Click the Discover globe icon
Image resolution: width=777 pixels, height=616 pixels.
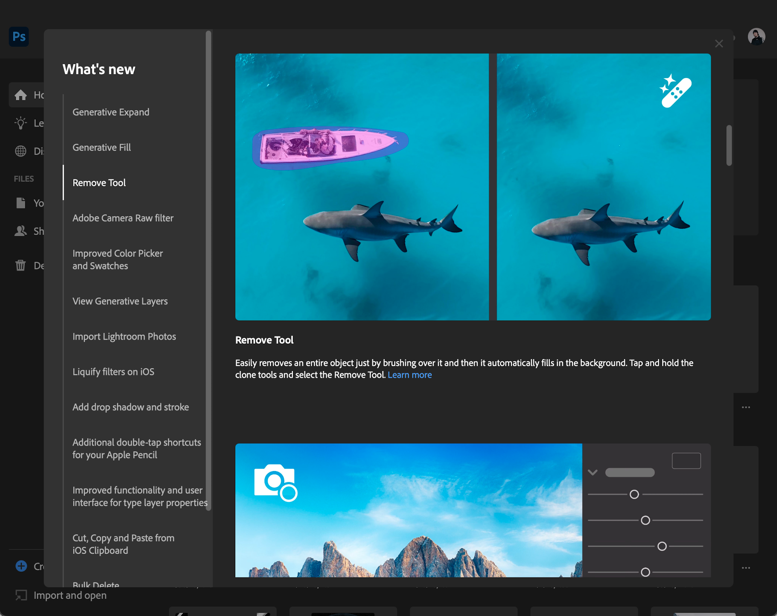point(21,151)
